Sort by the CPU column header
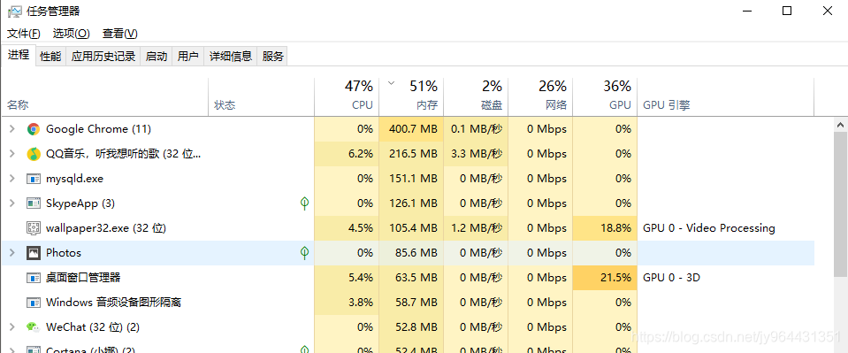 click(347, 97)
